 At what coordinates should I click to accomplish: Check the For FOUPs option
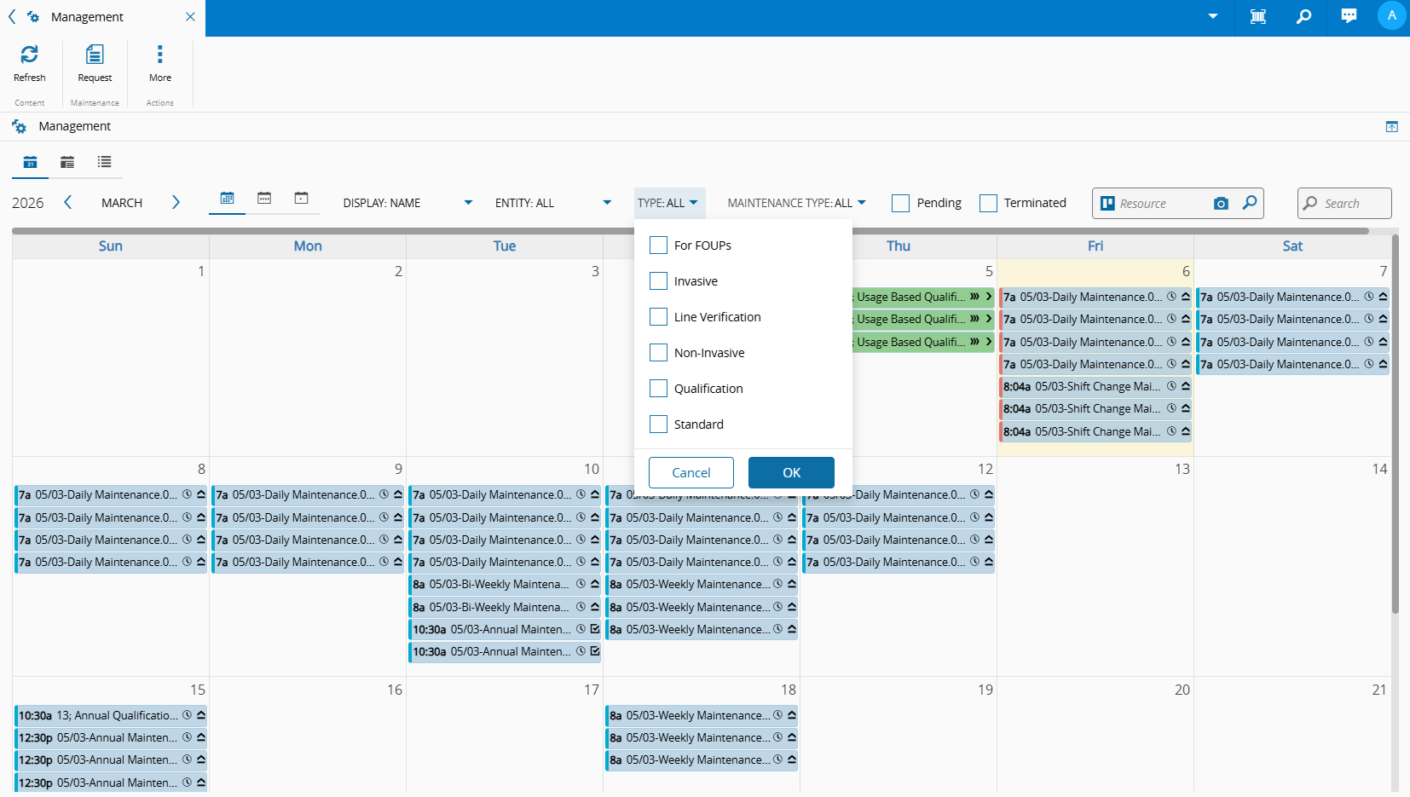pos(658,245)
